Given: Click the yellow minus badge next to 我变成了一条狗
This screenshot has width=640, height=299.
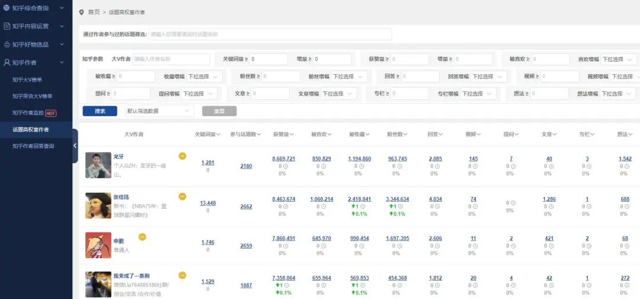Looking at the screenshot, I should (183, 275).
